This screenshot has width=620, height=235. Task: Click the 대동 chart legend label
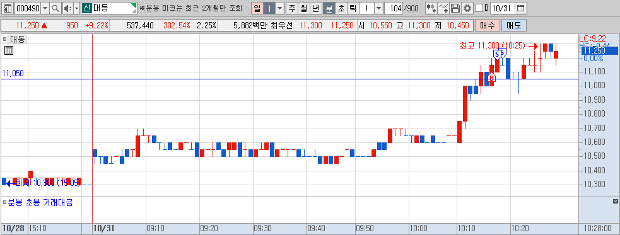(17, 39)
